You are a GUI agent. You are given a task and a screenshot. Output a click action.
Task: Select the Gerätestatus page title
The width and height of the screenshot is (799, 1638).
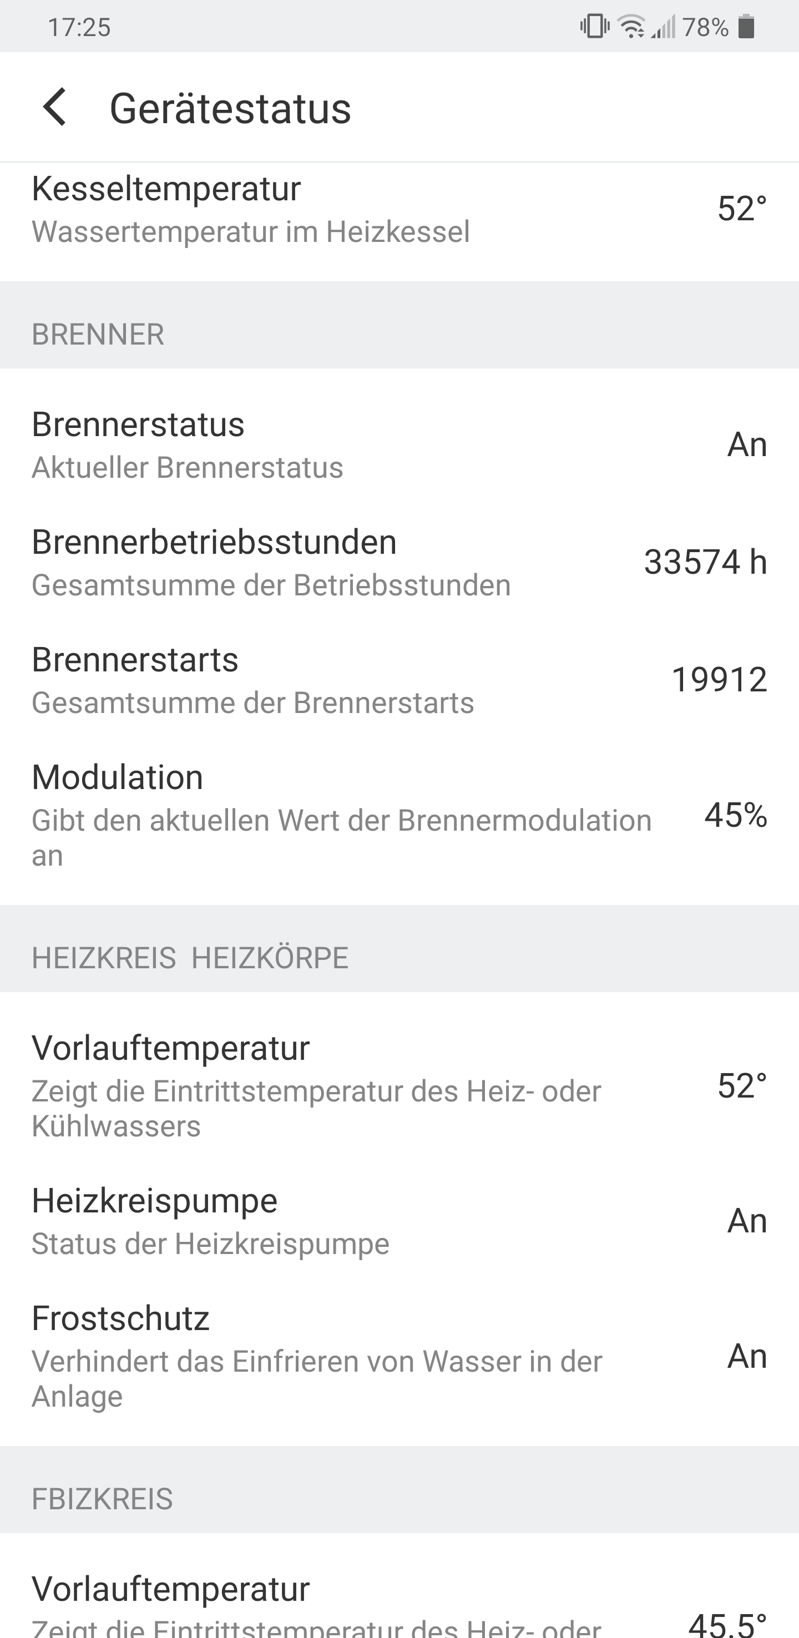pos(230,108)
